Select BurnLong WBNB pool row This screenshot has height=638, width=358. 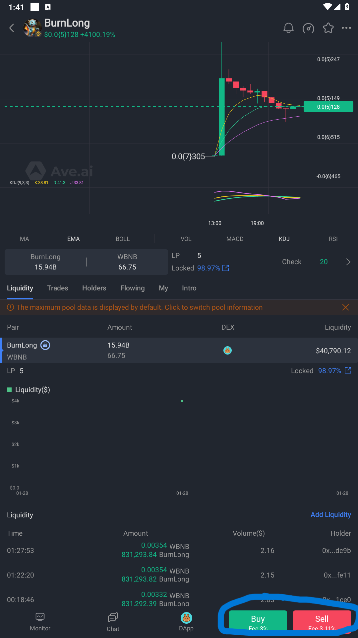pos(179,351)
